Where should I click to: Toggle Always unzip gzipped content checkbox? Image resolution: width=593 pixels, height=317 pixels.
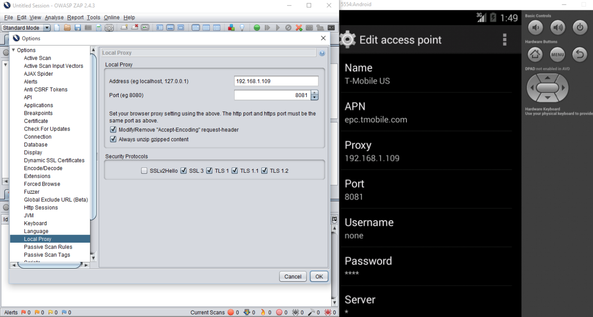point(113,139)
